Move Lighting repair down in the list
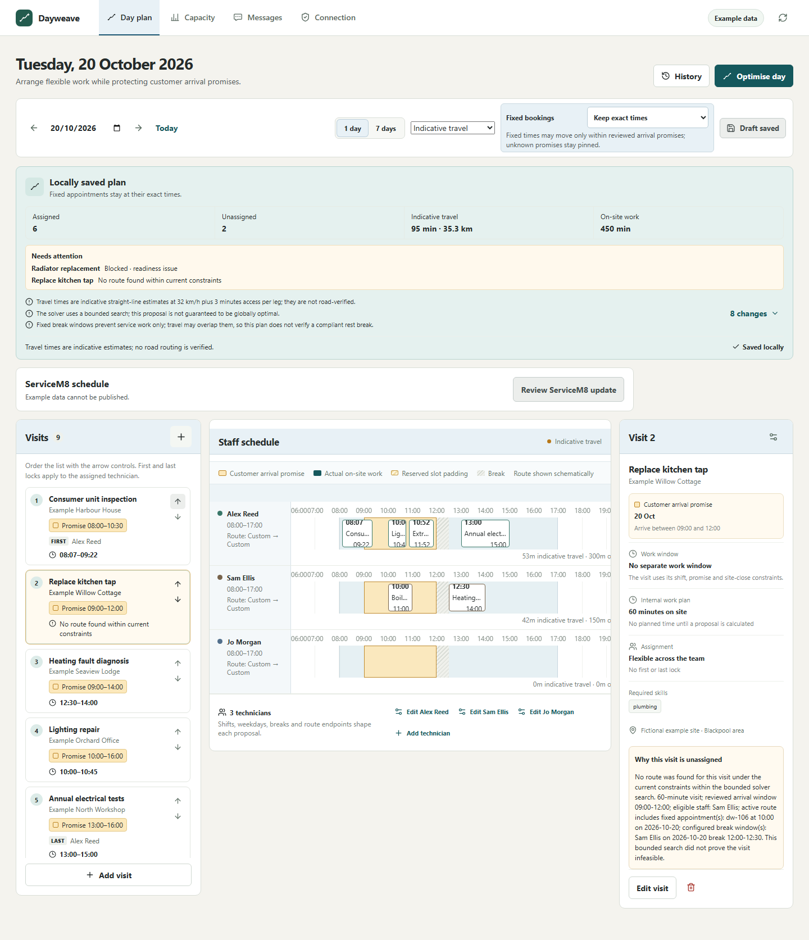809x940 pixels. [178, 747]
